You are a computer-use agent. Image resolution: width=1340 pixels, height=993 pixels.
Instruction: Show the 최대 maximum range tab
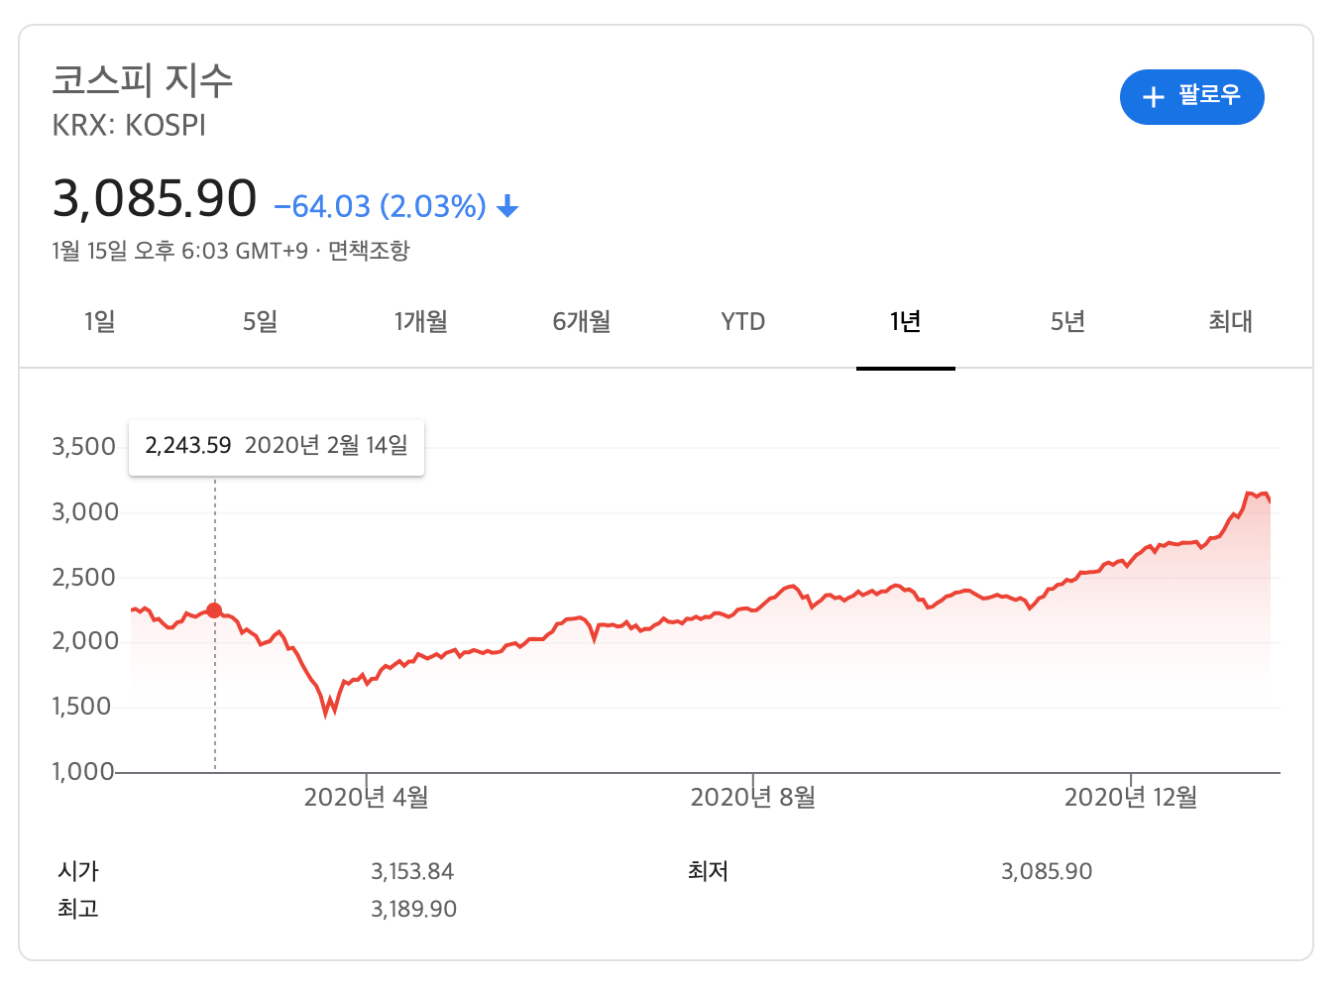[1230, 321]
